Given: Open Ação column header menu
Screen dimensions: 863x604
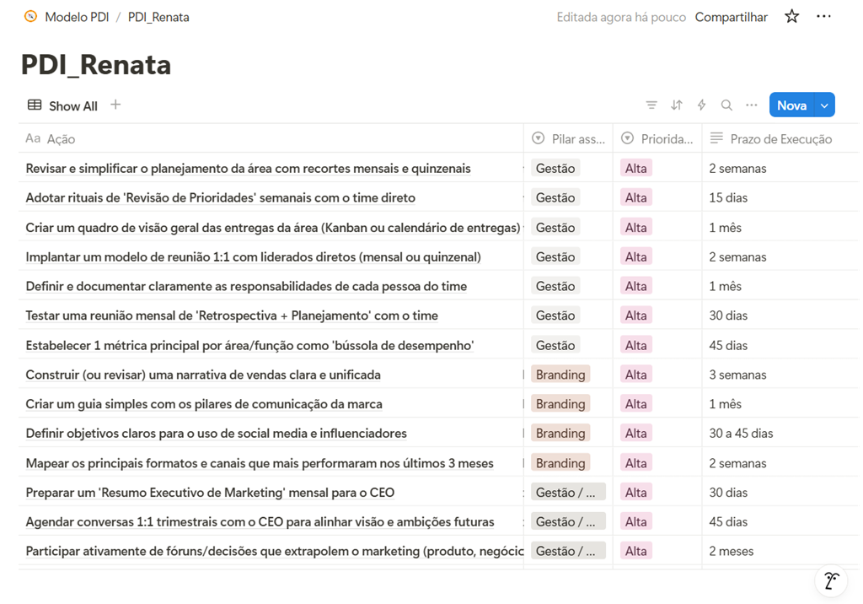Looking at the screenshot, I should click(x=271, y=139).
